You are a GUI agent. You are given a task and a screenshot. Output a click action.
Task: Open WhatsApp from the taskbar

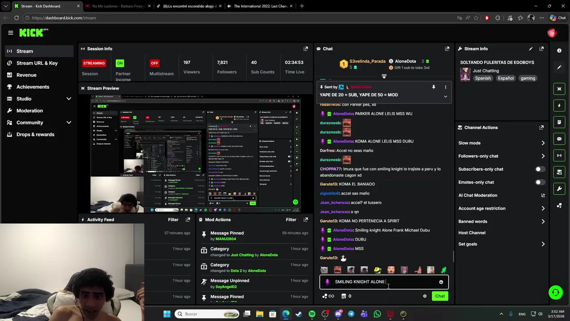click(377, 314)
